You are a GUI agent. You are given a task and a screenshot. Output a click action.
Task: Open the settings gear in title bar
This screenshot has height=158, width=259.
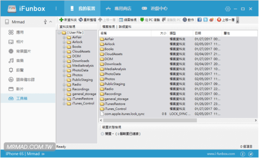tap(228, 9)
